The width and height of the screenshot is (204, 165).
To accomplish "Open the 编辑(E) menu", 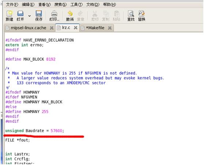I will pos(28,4).
